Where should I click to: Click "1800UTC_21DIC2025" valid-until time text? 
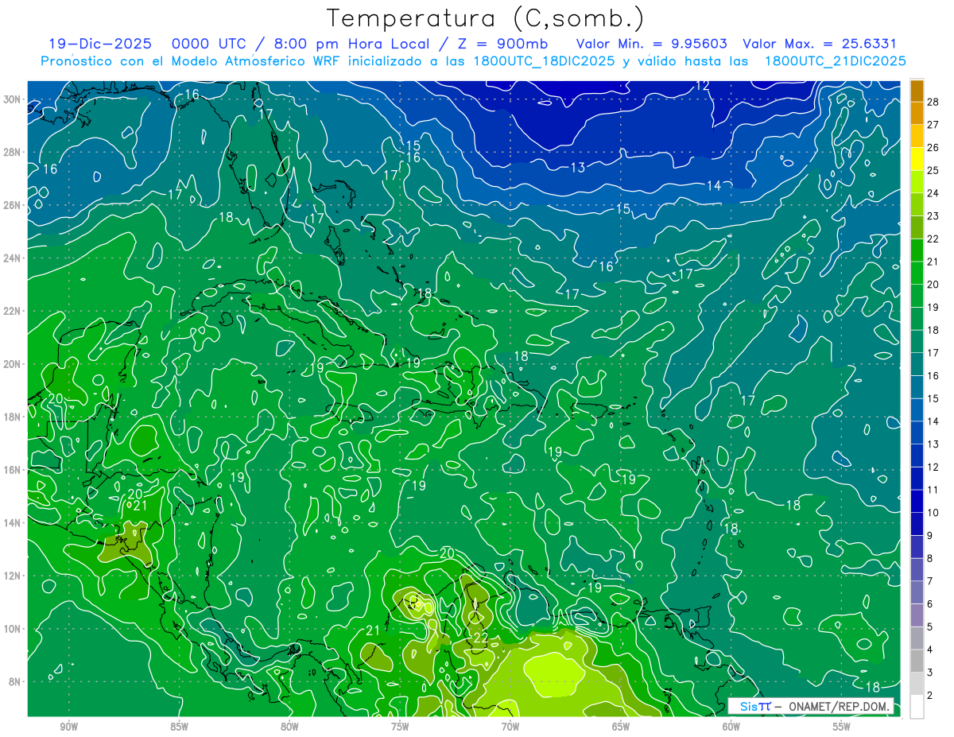[x=836, y=61]
